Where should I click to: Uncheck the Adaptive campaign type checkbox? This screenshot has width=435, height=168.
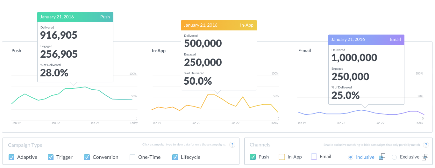pyautogui.click(x=11, y=157)
